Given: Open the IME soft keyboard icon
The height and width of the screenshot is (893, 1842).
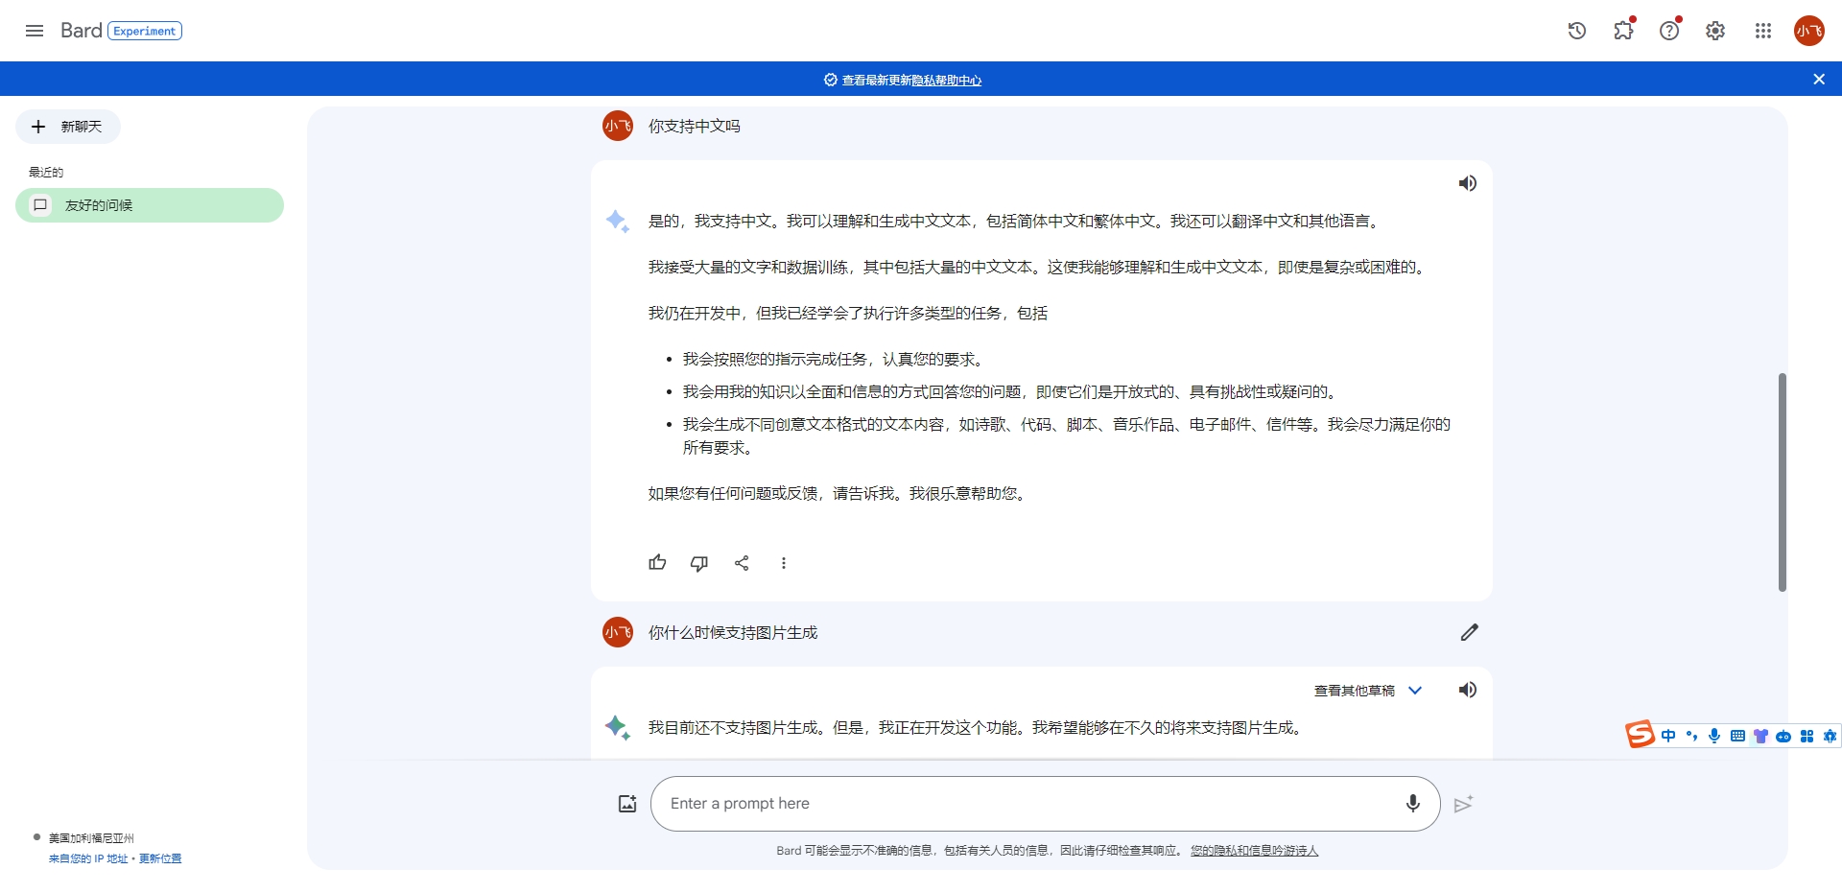Looking at the screenshot, I should pyautogui.click(x=1737, y=736).
